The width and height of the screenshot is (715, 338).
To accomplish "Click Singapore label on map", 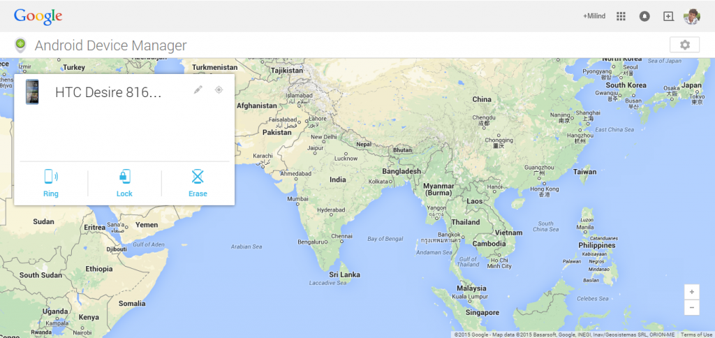I will click(x=482, y=312).
